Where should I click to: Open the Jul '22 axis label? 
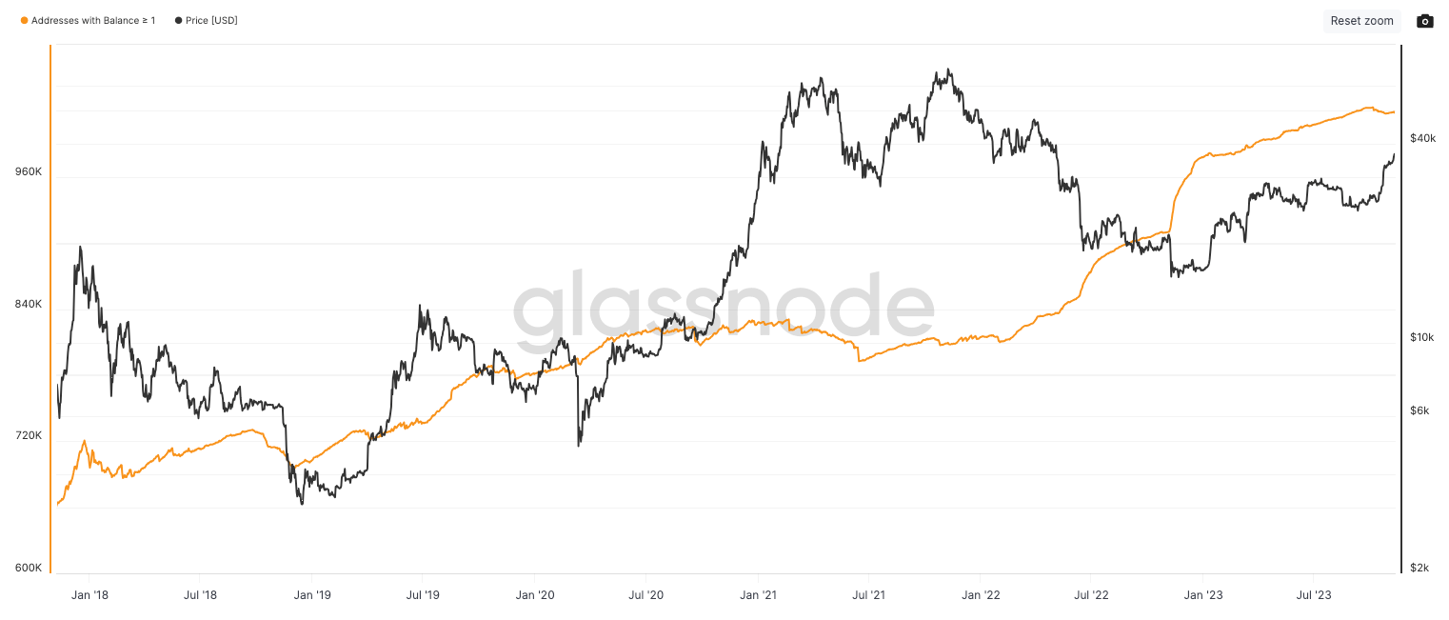click(1091, 594)
